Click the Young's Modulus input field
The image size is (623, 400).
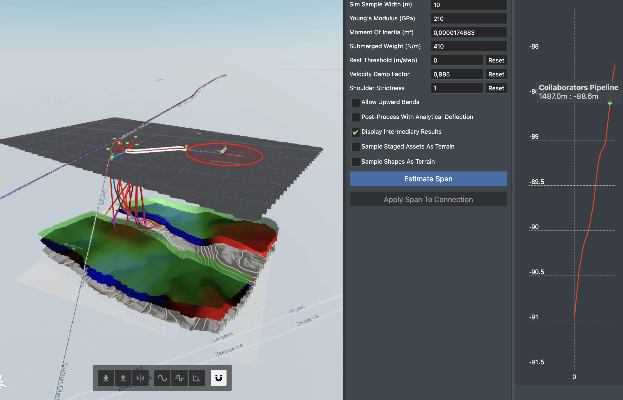pyautogui.click(x=469, y=19)
